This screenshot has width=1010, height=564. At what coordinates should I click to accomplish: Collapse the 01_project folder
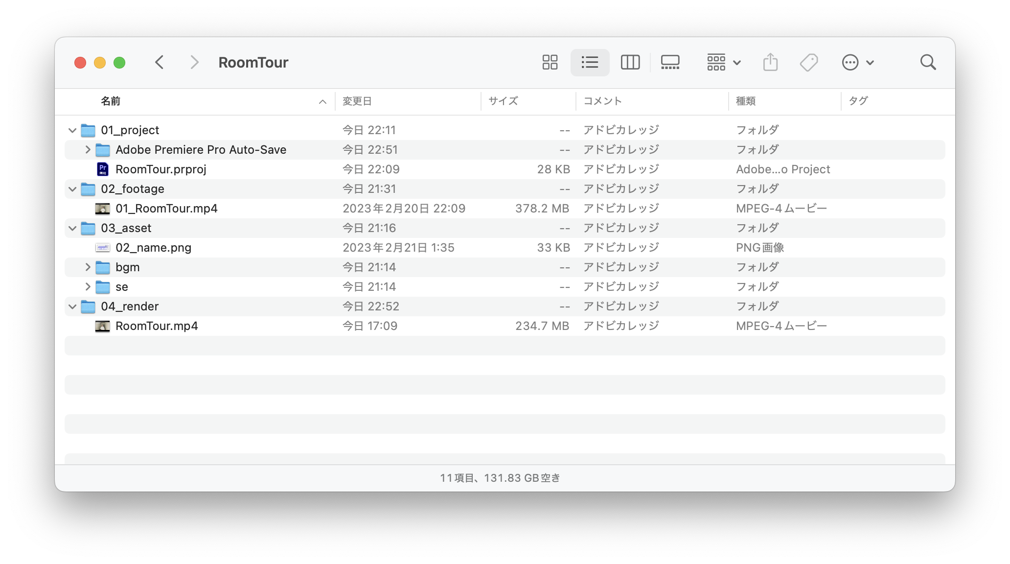[x=72, y=130]
